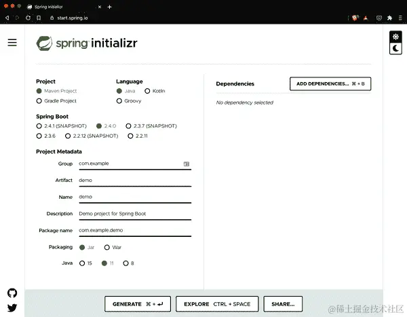Click the autofill icon in Group field
The height and width of the screenshot is (317, 407).
[x=187, y=164]
